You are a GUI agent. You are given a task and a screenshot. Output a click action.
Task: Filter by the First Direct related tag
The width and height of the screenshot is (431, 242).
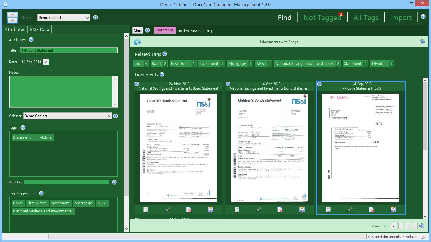(x=183, y=63)
